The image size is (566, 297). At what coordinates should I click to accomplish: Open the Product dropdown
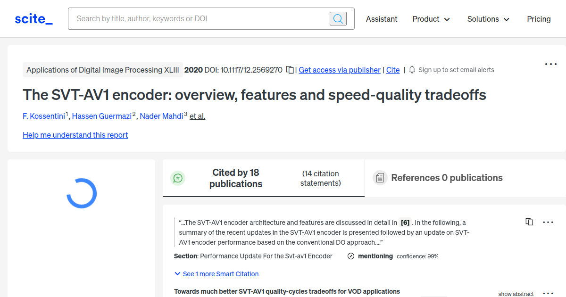click(x=431, y=19)
